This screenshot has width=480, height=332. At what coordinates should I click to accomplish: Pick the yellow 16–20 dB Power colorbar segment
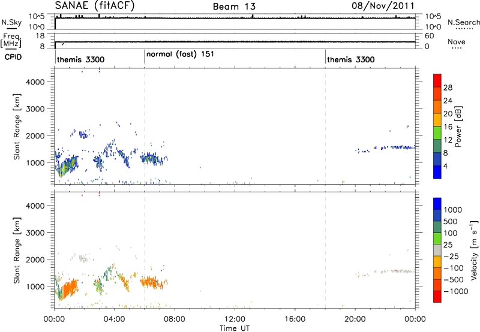point(437,120)
